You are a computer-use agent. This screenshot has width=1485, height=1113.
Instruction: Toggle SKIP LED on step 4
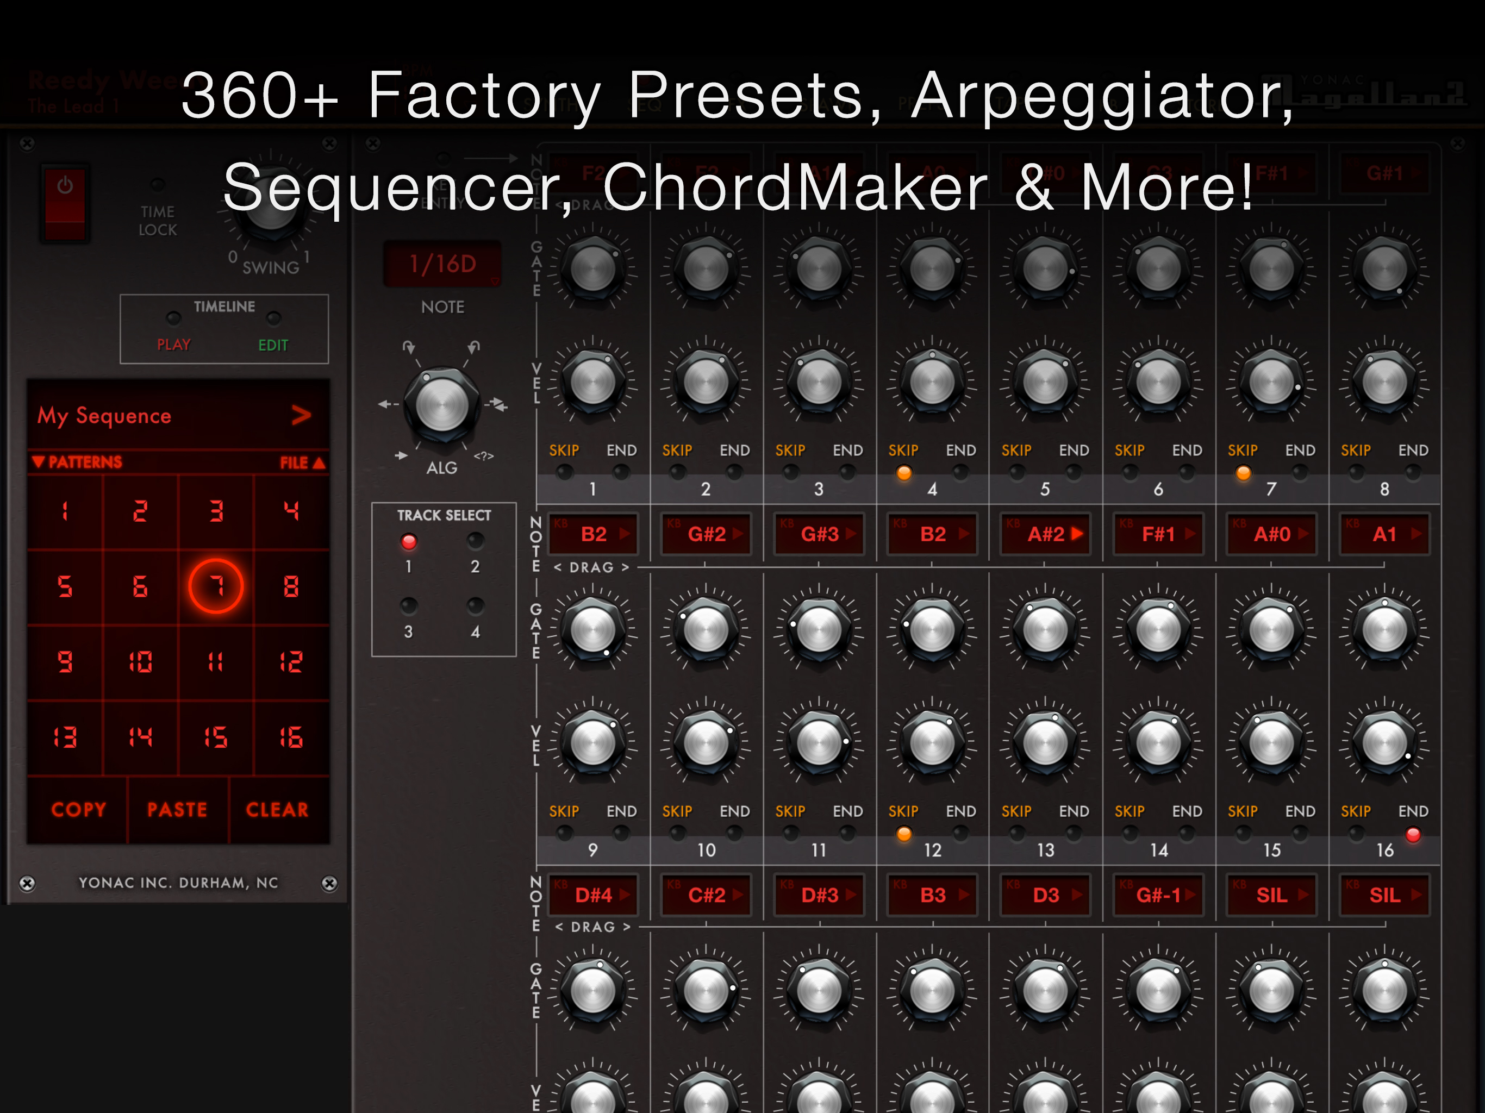[x=903, y=473]
